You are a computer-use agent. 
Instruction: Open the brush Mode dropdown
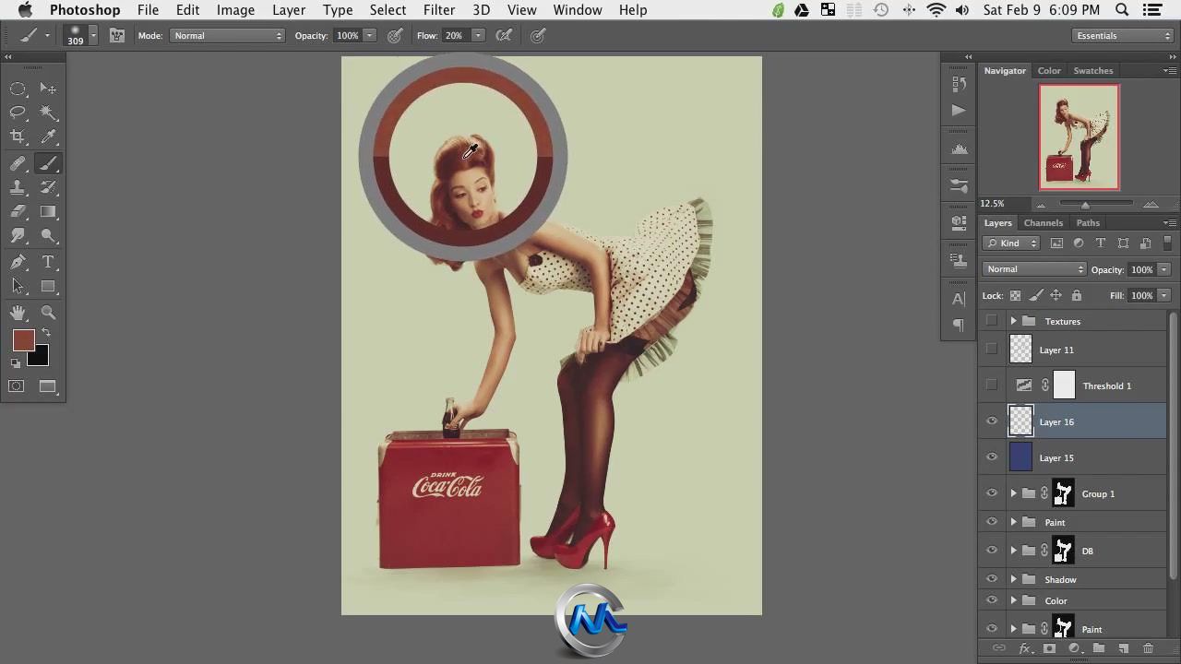[227, 35]
